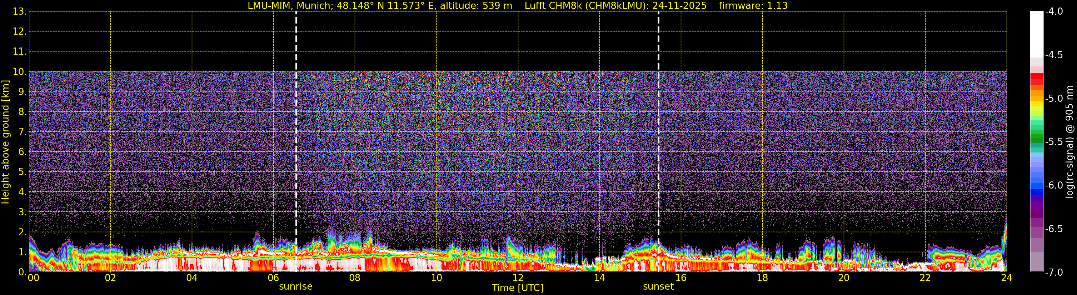The height and width of the screenshot is (295, 1077).
Task: Click the 'log(rc-signal) @ 905 nm' colorbar label
Action: [1070, 142]
